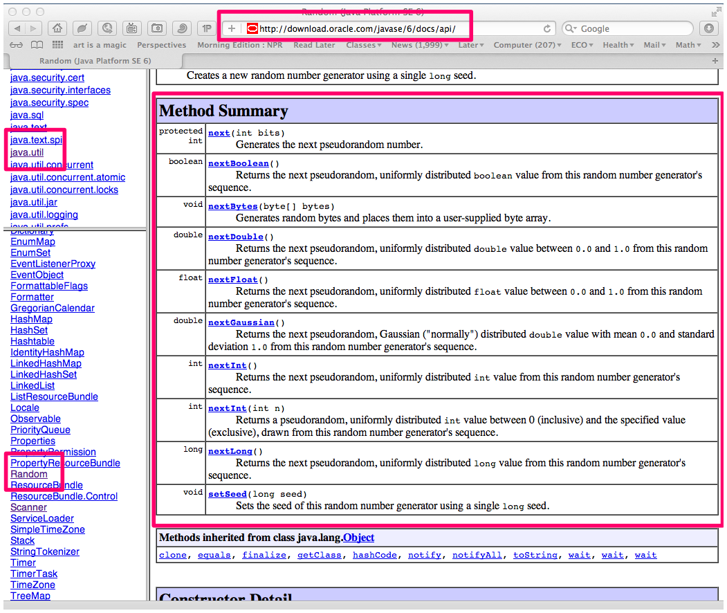
Task: Reload the page with the refresh icon
Action: (x=547, y=28)
